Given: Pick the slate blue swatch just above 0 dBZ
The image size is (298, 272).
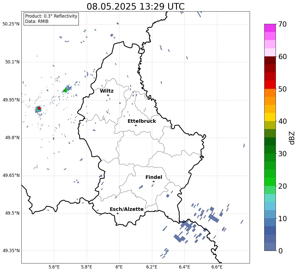Looking at the screenshot, I should 270,247.
